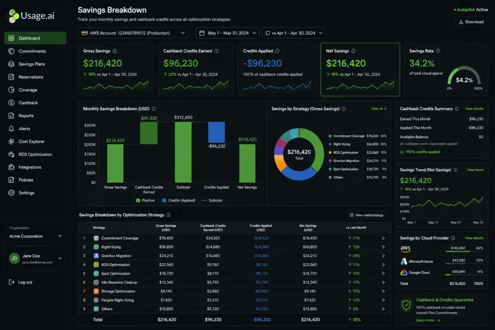This screenshot has height=330, width=495.
Task: Click the Cashback Credits Earned info icon
Action: 217,51
